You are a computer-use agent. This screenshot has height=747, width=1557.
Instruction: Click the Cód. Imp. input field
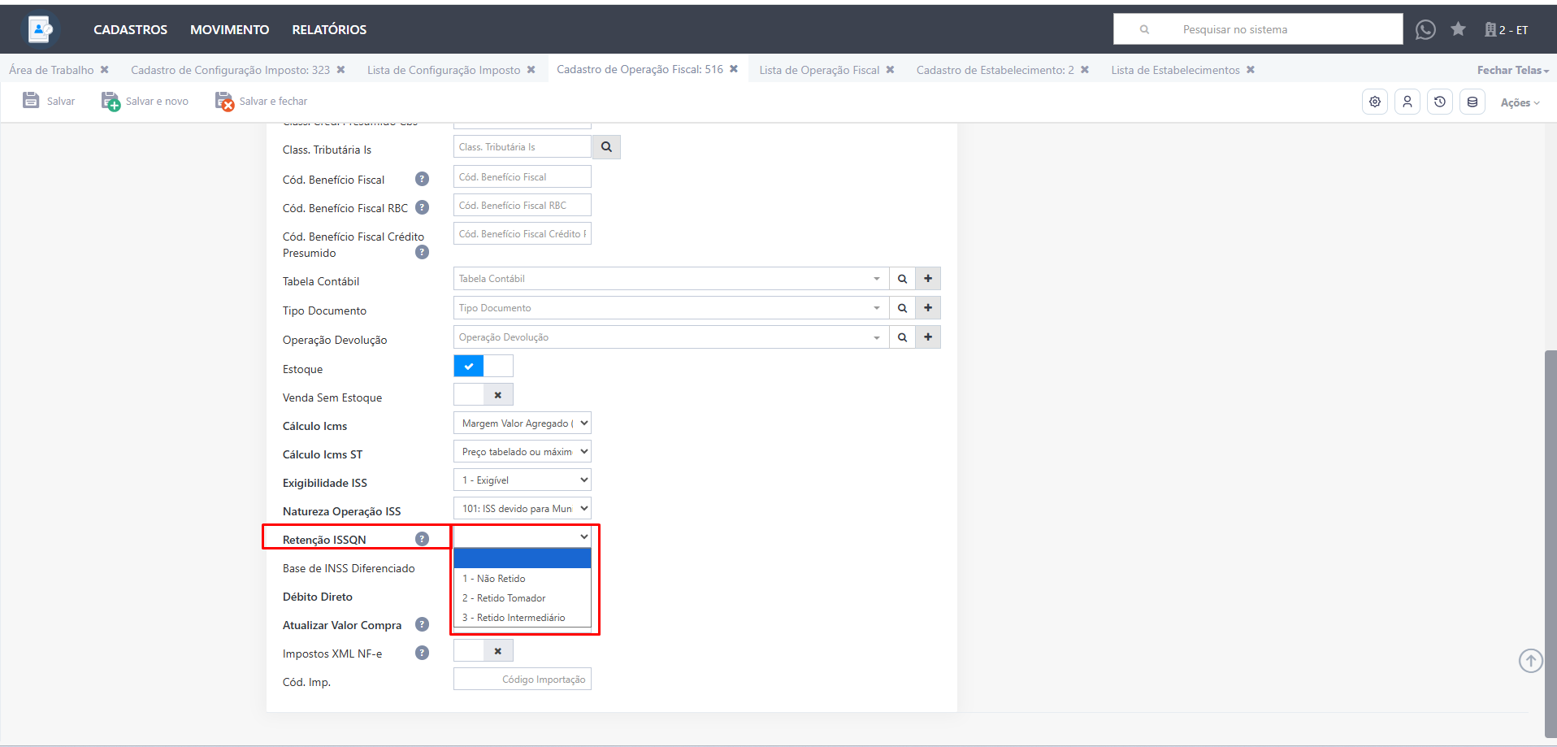pos(522,680)
